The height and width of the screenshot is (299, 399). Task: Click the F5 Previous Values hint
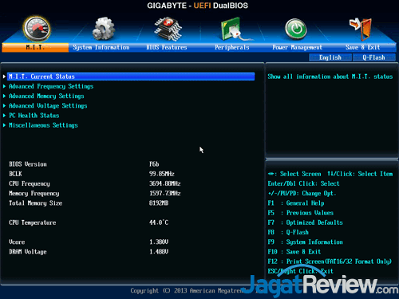[300, 213]
